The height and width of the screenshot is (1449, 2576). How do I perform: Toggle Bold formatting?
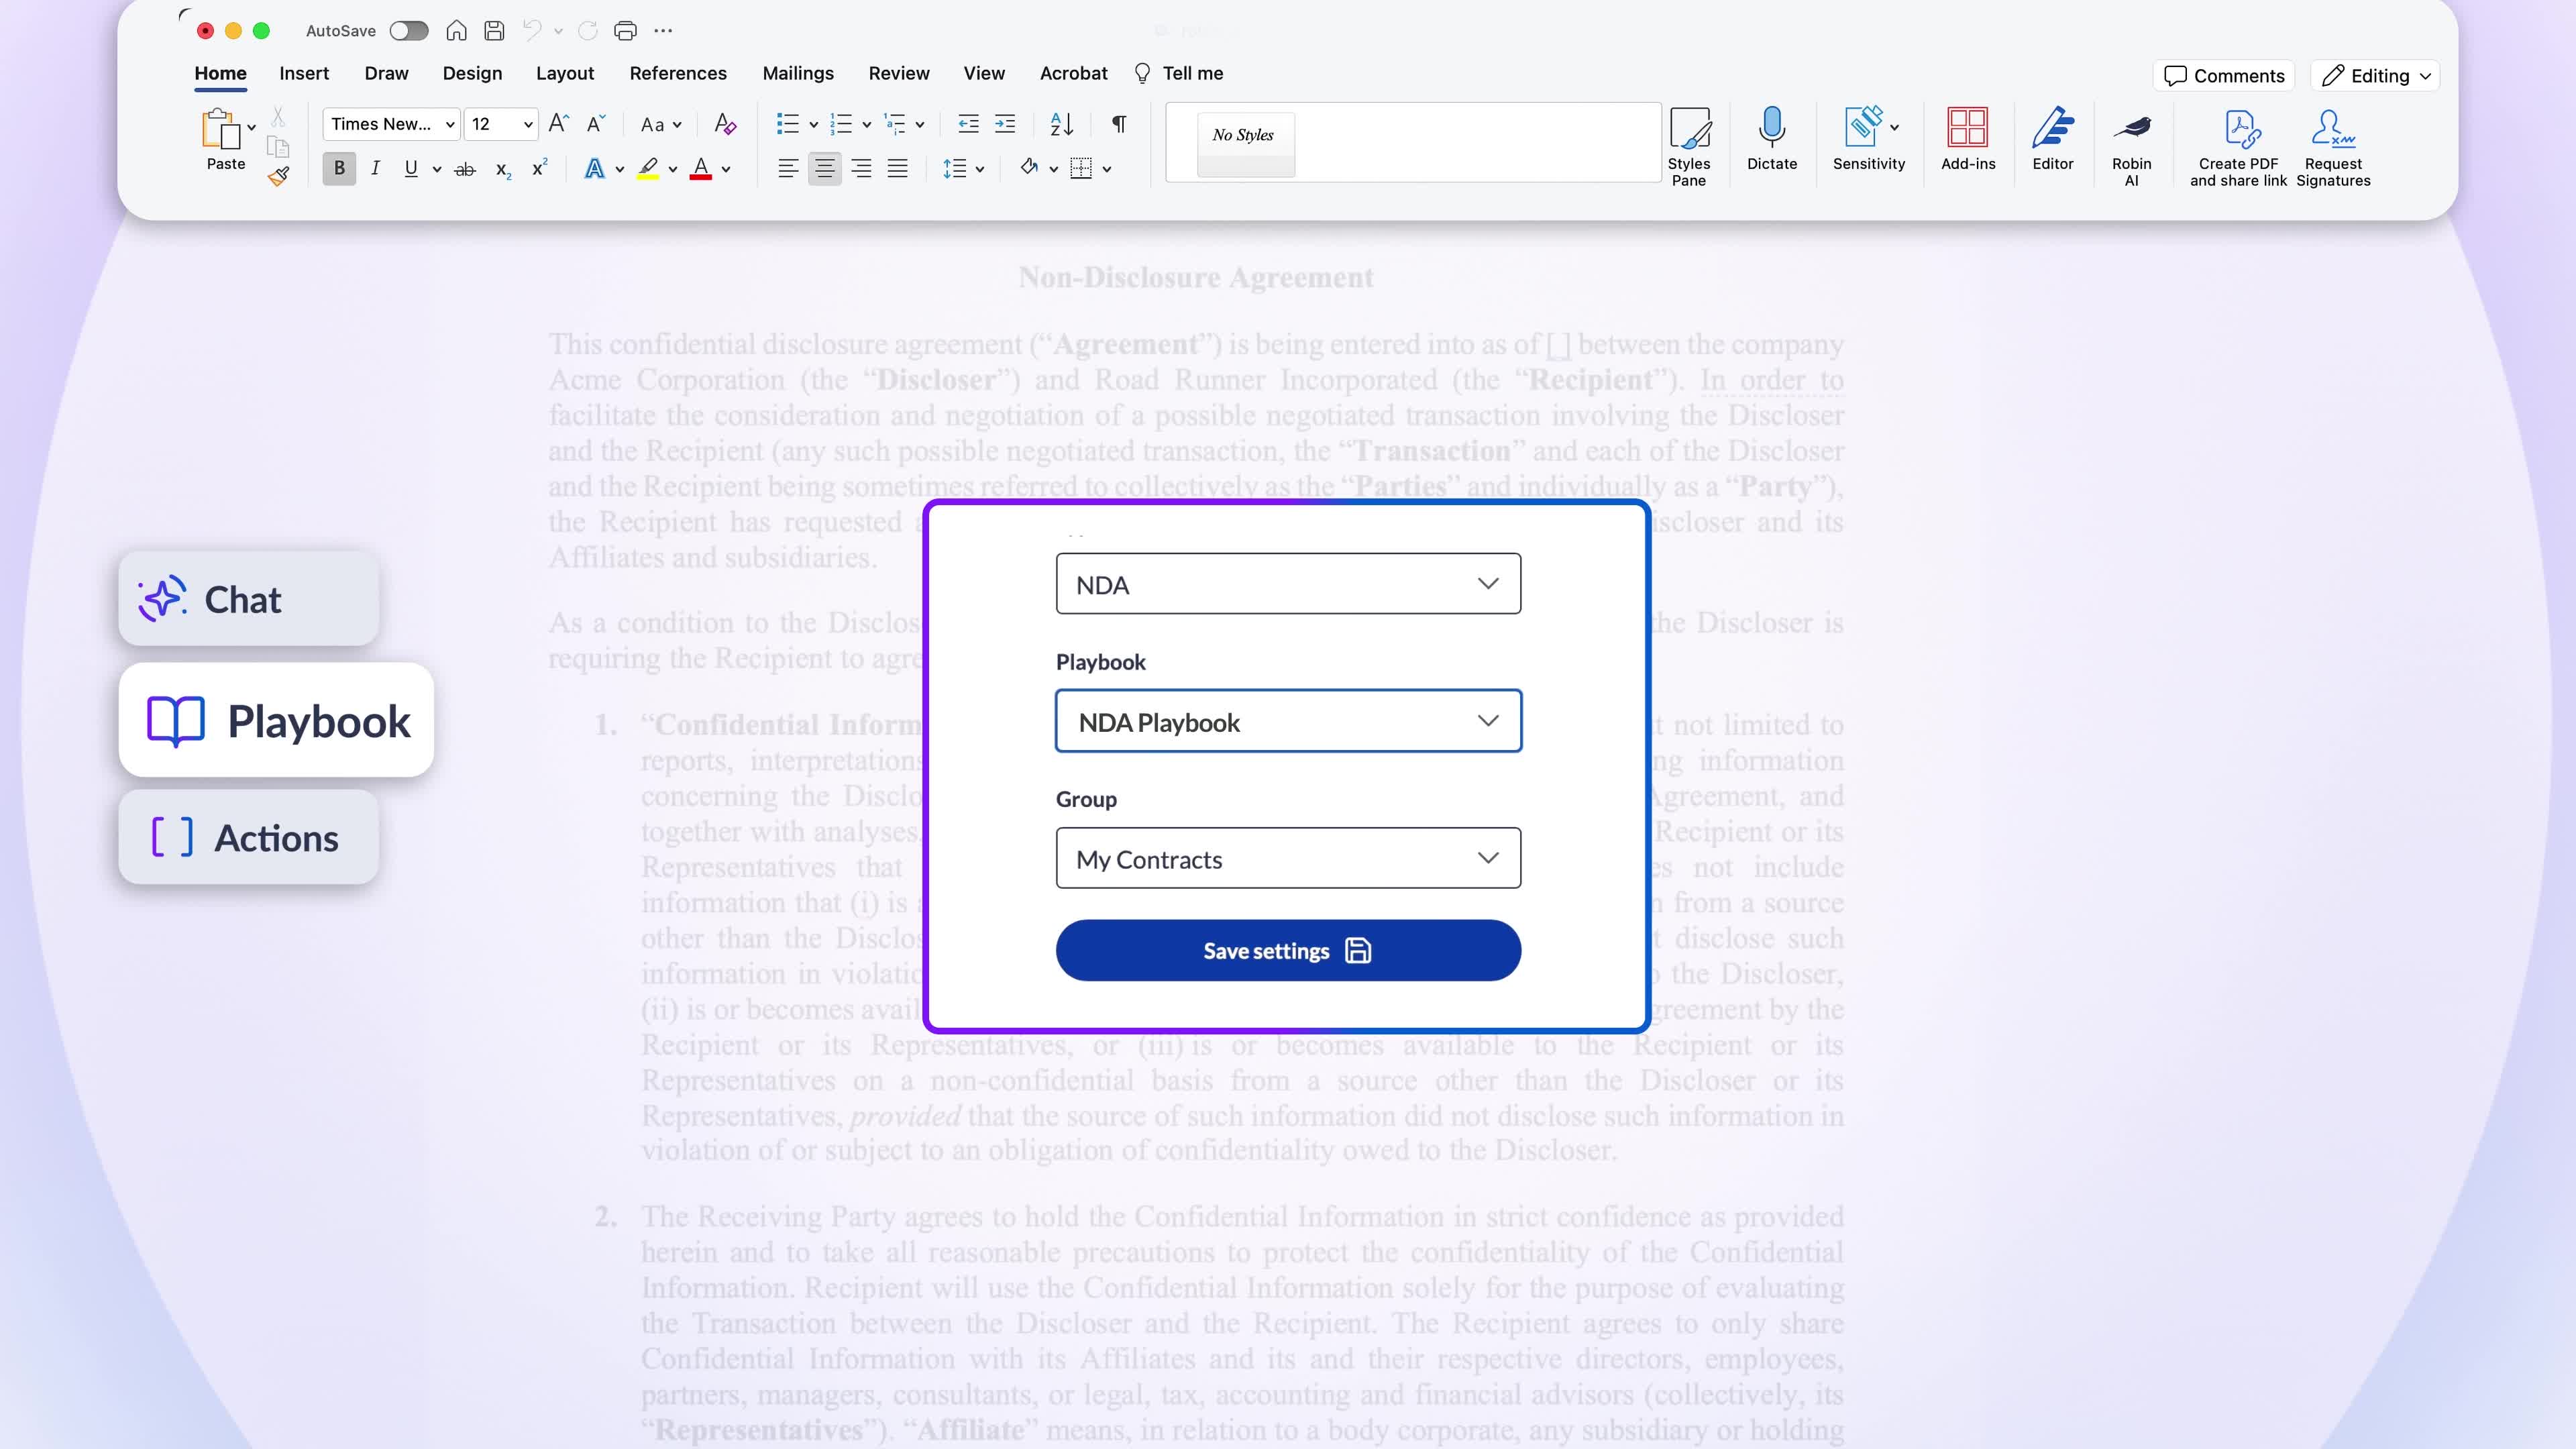click(339, 169)
